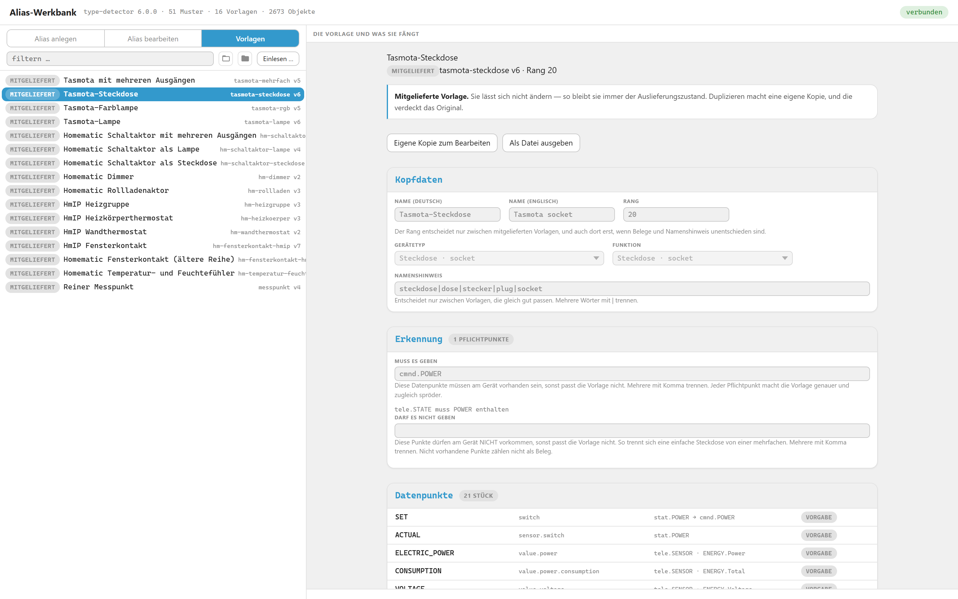Image resolution: width=958 pixels, height=599 pixels.
Task: Select the Tasmota-Farblampe template
Action: [x=153, y=108]
